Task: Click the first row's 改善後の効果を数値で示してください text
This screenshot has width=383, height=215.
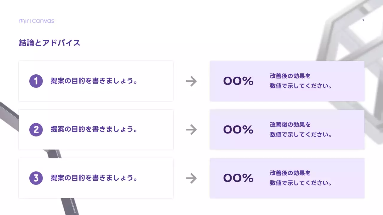Action: coord(301,81)
